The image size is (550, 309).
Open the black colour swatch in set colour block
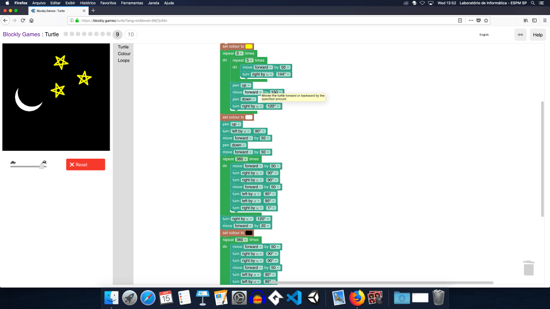[249, 233]
